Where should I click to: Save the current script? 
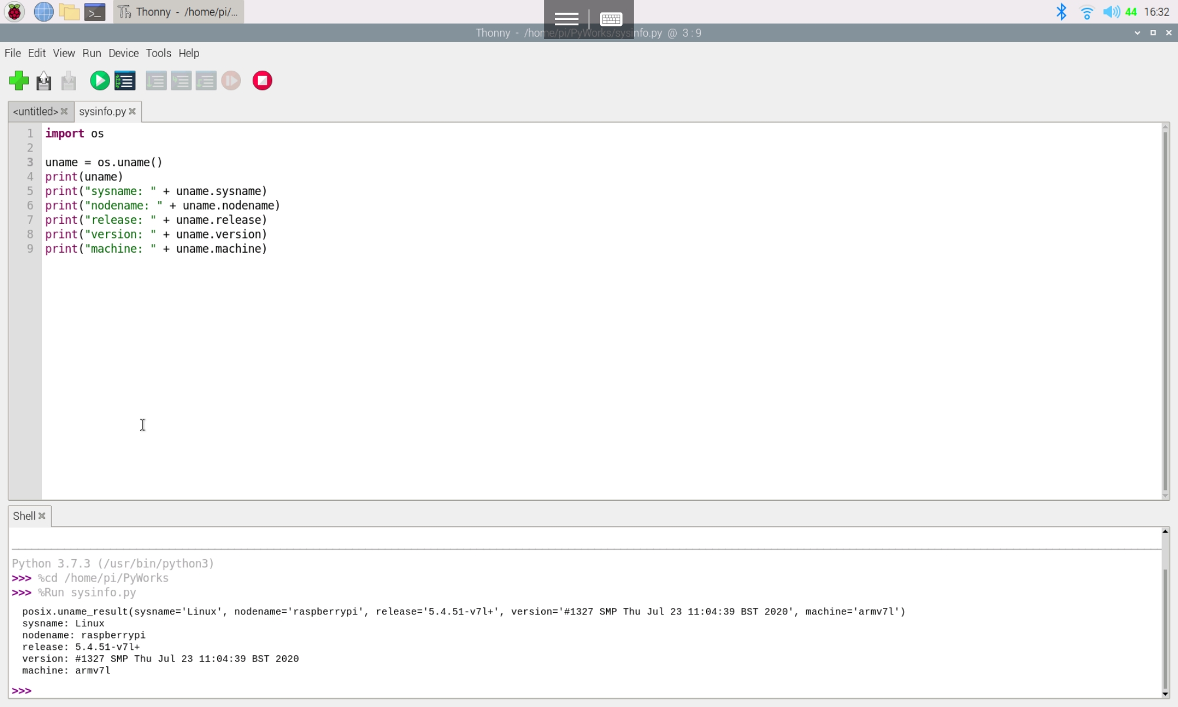click(68, 81)
